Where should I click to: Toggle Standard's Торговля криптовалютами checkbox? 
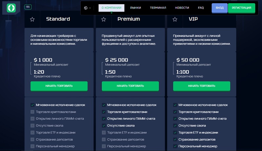pyautogui.click(x=32, y=112)
